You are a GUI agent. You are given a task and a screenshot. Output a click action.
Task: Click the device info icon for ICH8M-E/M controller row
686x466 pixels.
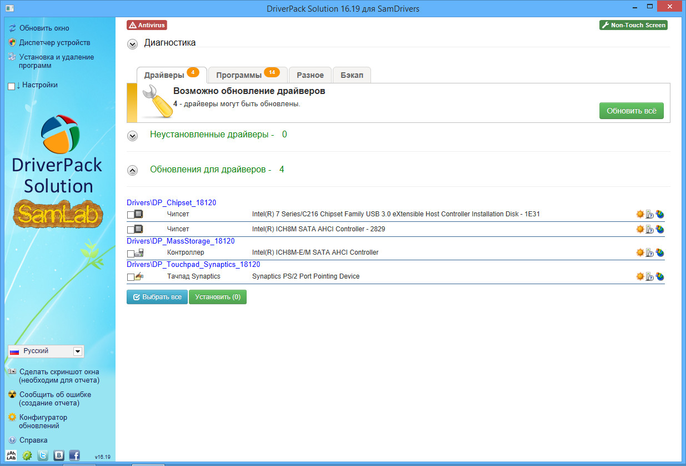click(650, 252)
